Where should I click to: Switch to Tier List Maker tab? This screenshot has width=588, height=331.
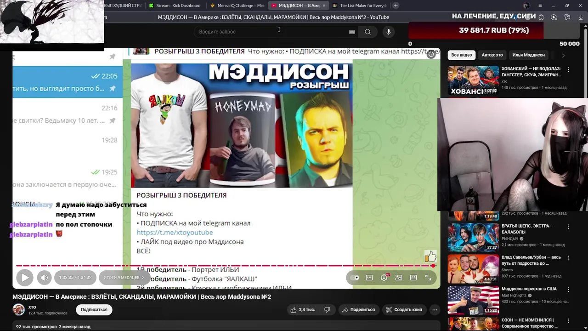coord(359,6)
